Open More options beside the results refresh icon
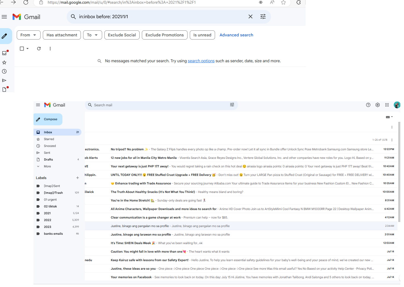 pyautogui.click(x=50, y=49)
